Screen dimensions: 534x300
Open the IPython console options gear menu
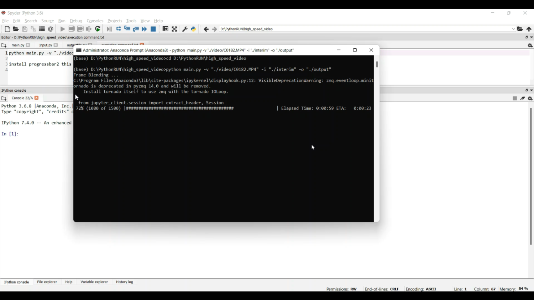(x=530, y=99)
